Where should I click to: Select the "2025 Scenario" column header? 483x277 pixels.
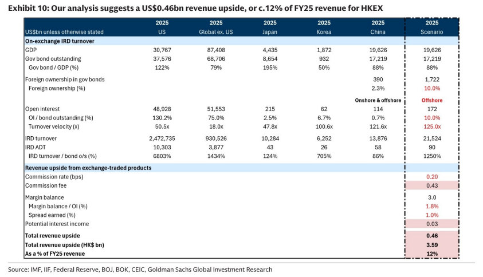coord(432,27)
